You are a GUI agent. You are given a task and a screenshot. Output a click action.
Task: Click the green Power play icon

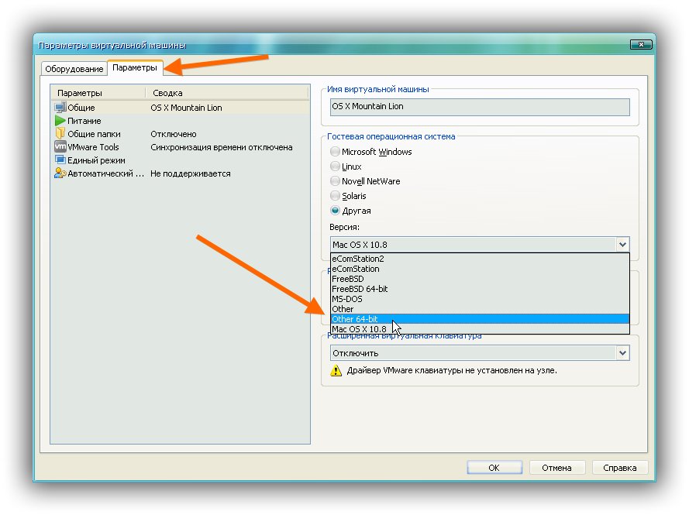[x=60, y=121]
